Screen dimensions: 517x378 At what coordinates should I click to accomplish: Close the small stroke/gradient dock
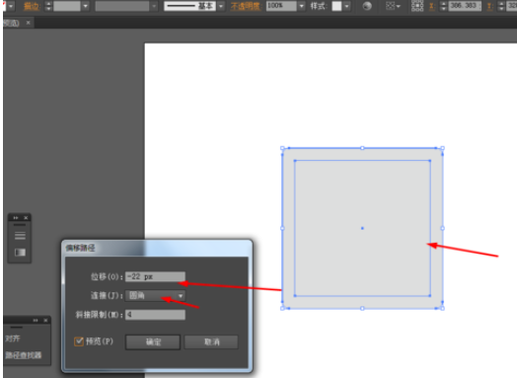point(26,218)
